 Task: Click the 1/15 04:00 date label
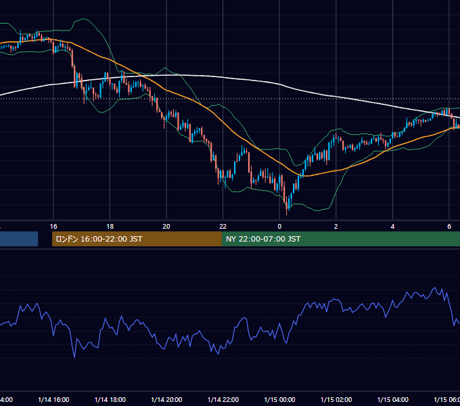[393, 400]
